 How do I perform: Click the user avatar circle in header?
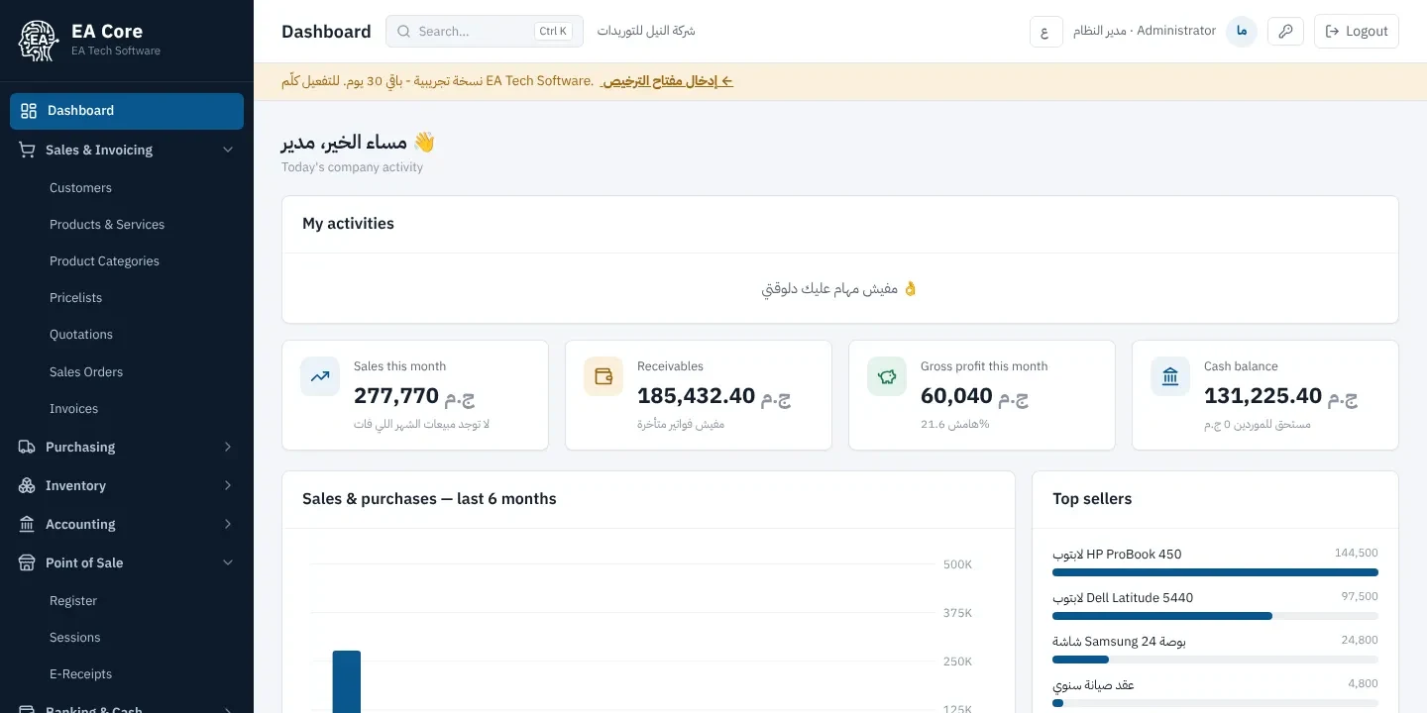coord(1242,32)
